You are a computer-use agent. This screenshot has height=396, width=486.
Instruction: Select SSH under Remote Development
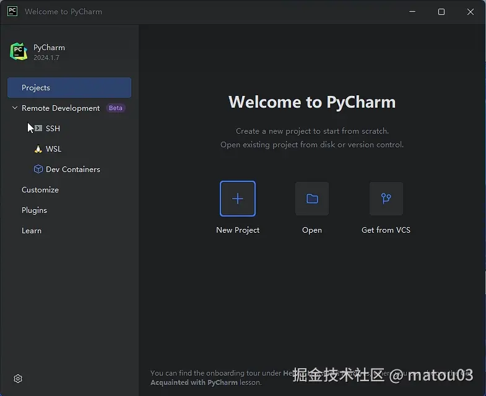tap(53, 128)
